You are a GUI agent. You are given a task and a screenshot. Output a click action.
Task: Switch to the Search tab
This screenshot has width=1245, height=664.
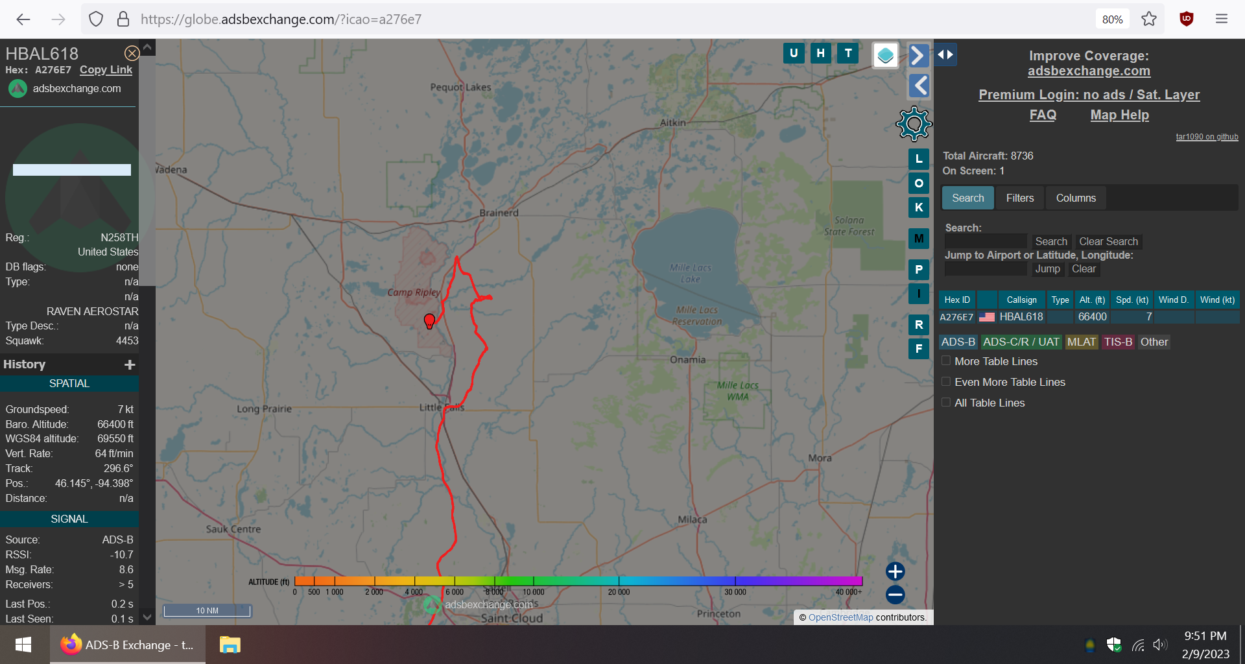pos(967,198)
